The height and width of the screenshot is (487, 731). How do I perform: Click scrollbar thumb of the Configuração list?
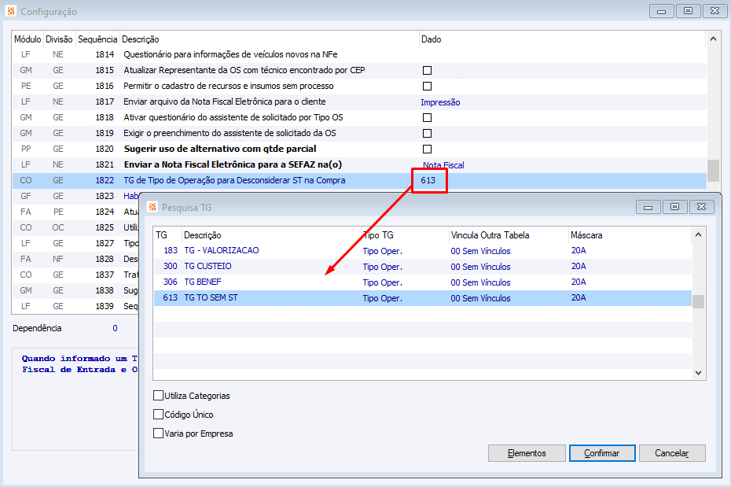tap(713, 171)
